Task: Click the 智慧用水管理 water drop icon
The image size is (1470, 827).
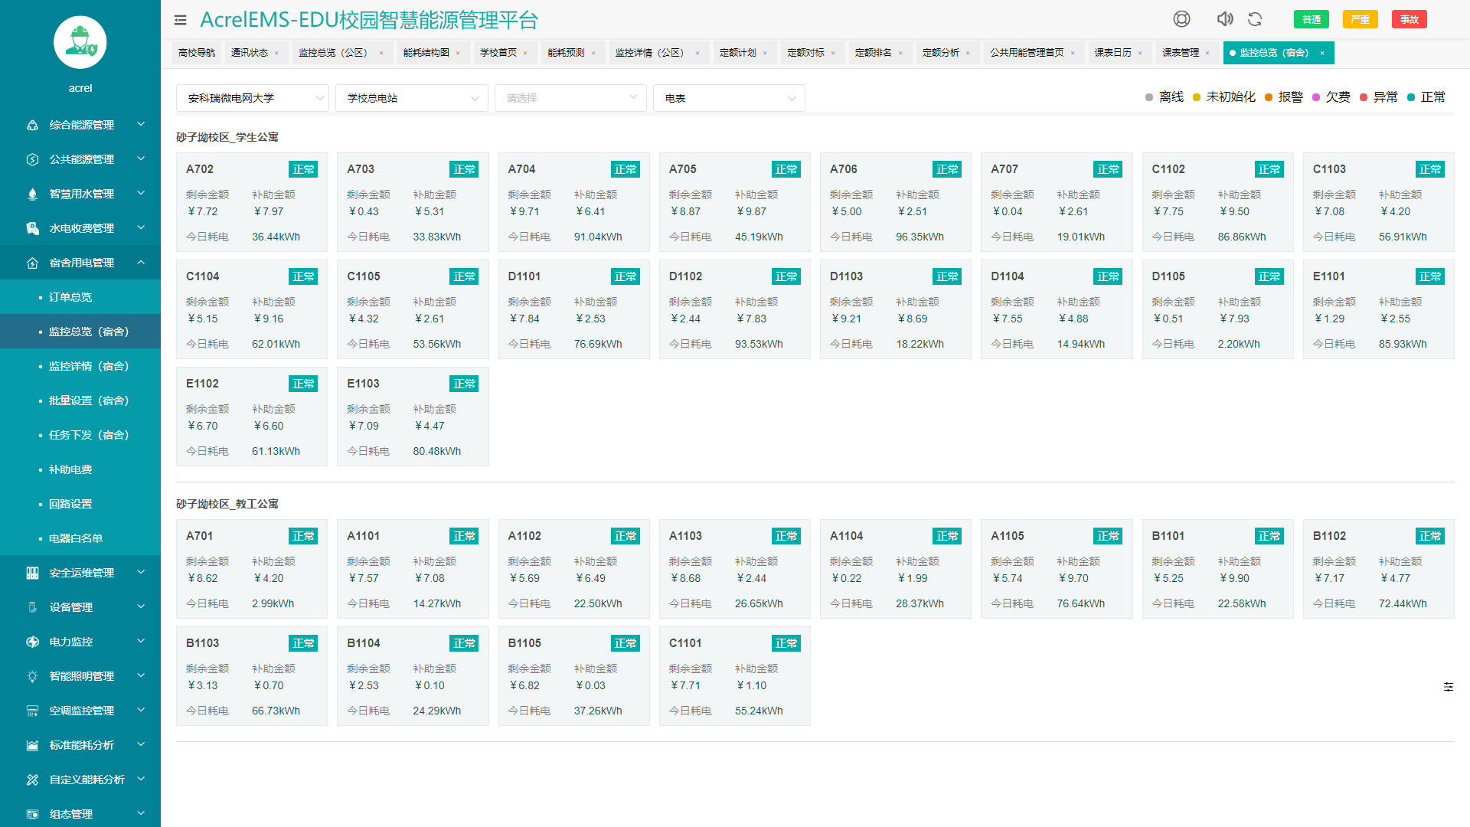Action: pyautogui.click(x=32, y=194)
